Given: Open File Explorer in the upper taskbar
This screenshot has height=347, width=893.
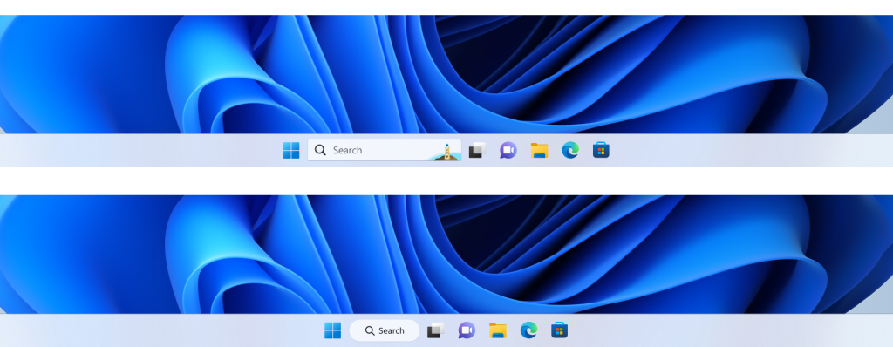Looking at the screenshot, I should (539, 151).
